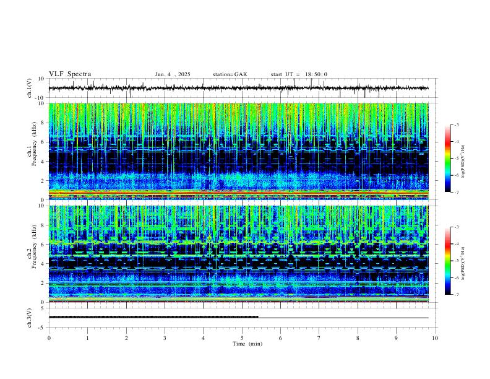Click the time axis tick label '5'

(242, 338)
